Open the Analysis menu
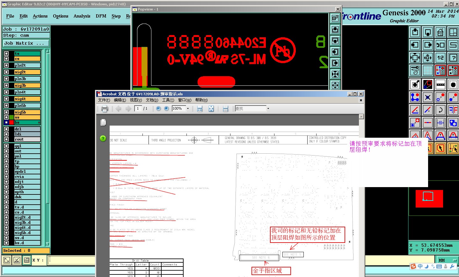The image size is (459, 277). pyautogui.click(x=82, y=16)
